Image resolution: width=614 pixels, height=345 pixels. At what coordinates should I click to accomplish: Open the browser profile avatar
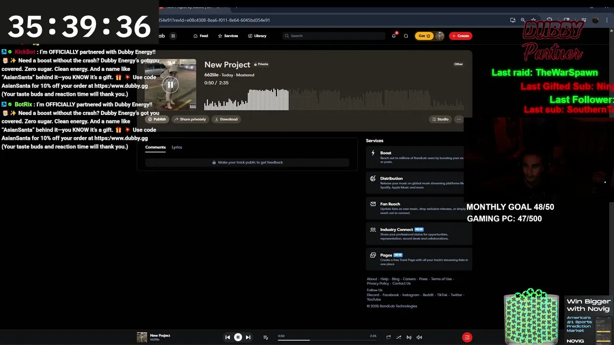(595, 20)
